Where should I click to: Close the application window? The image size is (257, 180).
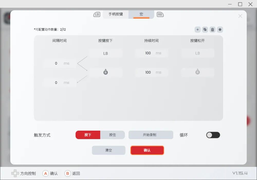coord(250,4)
